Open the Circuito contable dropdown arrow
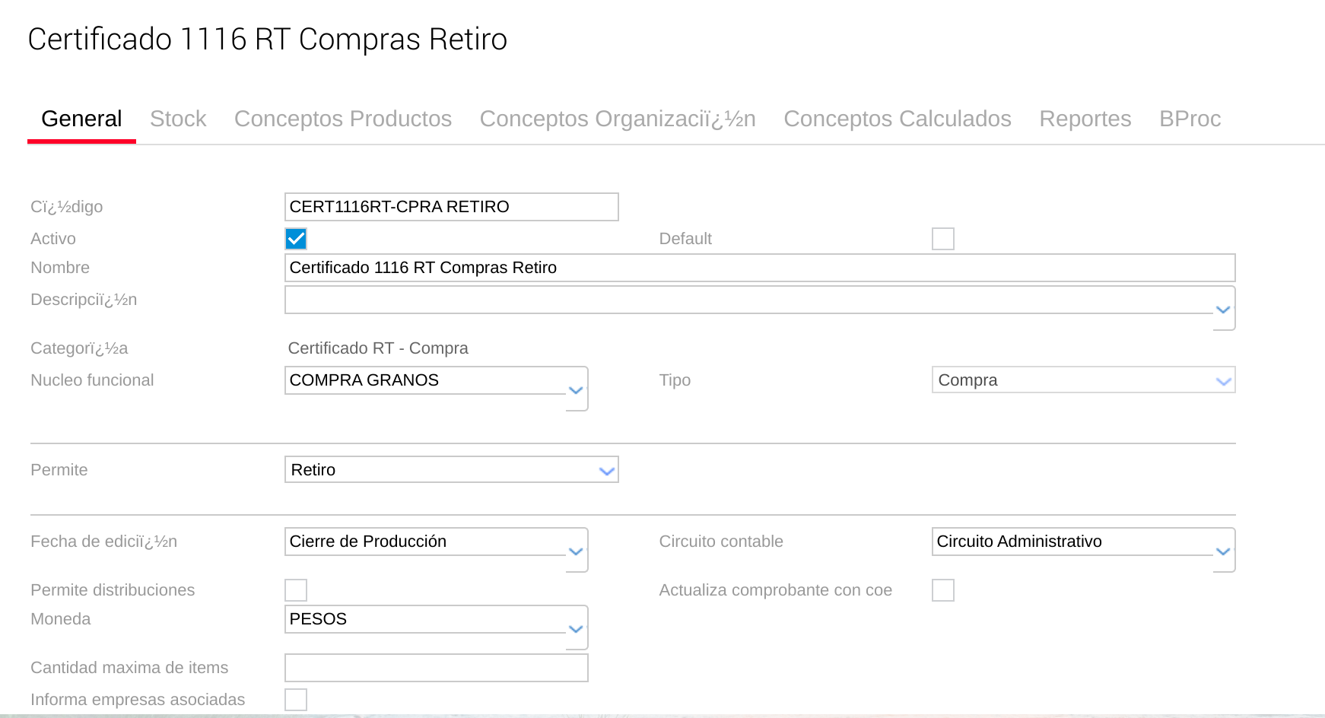This screenshot has height=718, width=1325. click(1223, 551)
